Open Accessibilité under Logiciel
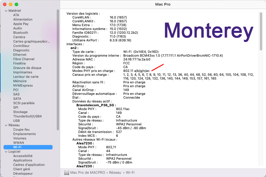This screenshot has width=266, height=177. click(x=23, y=156)
